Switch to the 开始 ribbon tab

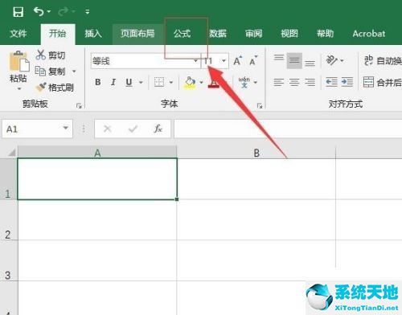[57, 34]
